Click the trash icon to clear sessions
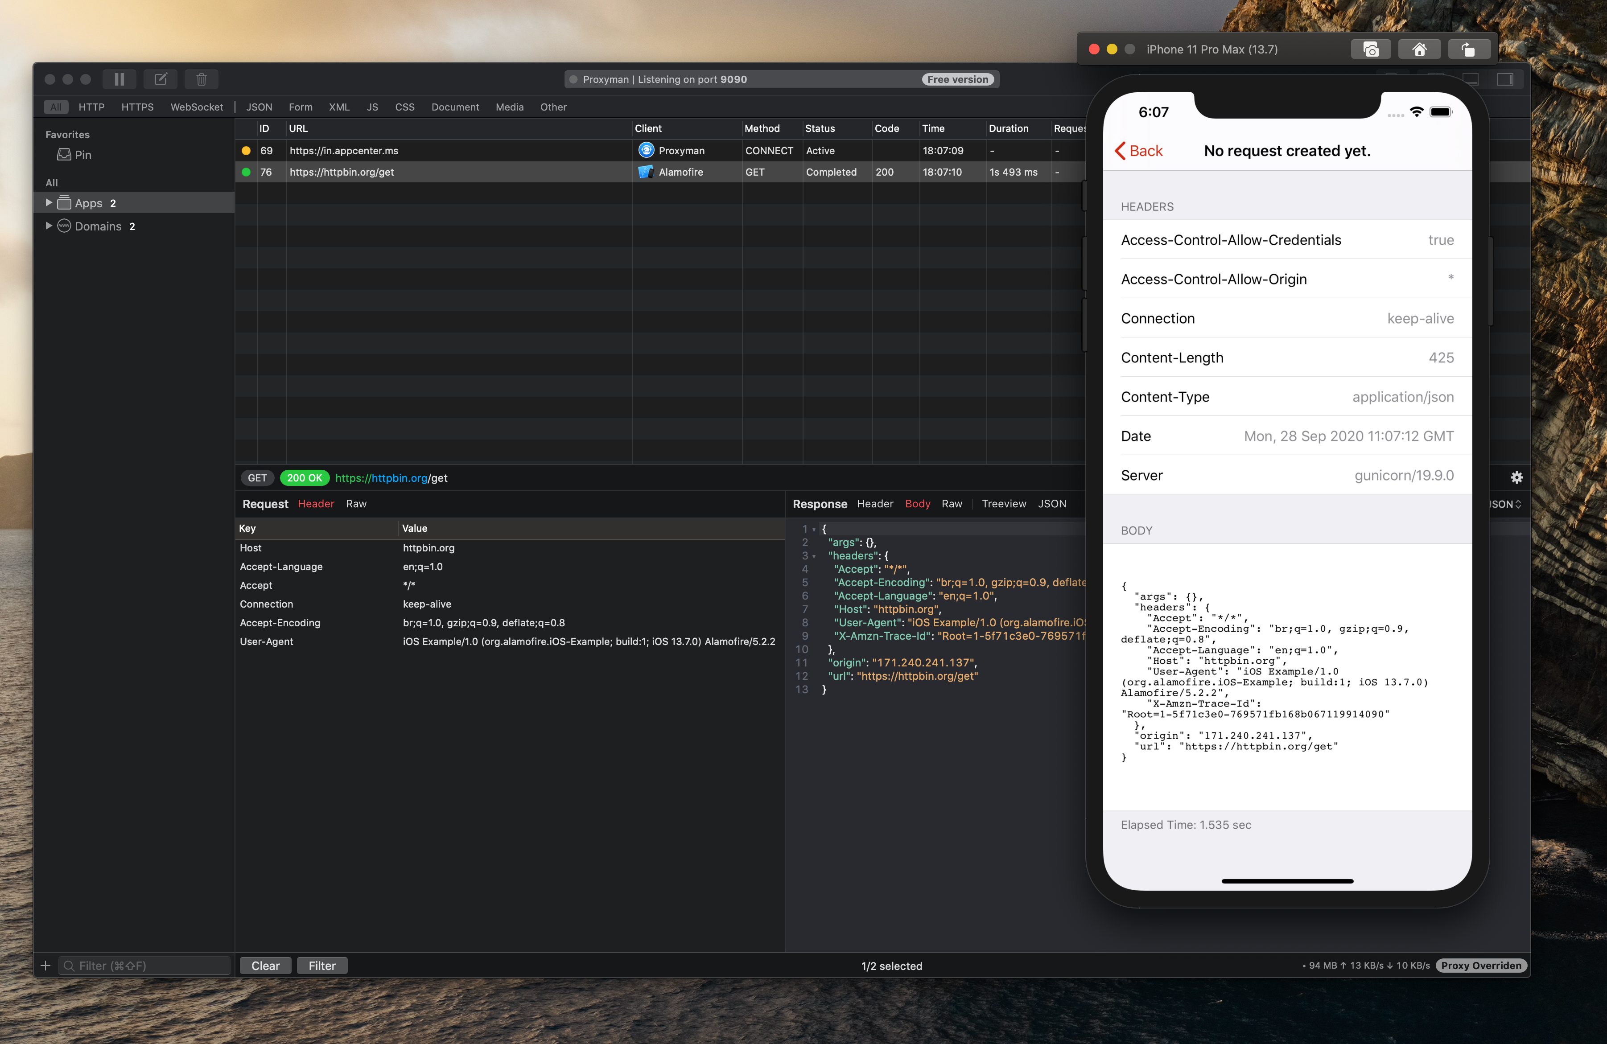This screenshot has width=1607, height=1044. click(201, 79)
